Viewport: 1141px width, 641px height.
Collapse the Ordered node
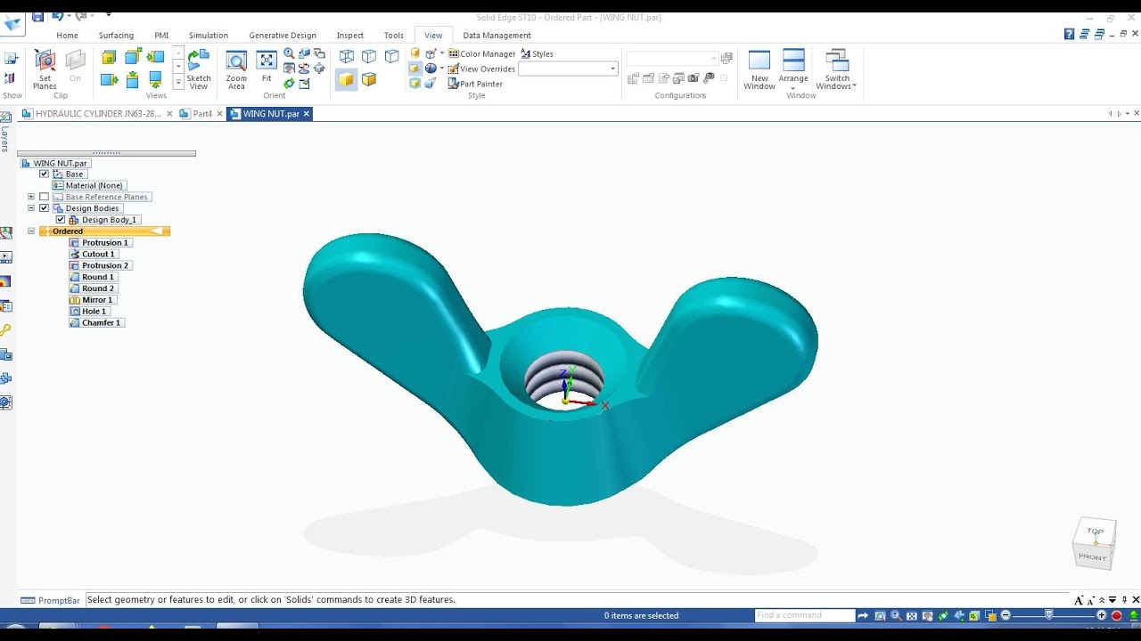coord(31,231)
